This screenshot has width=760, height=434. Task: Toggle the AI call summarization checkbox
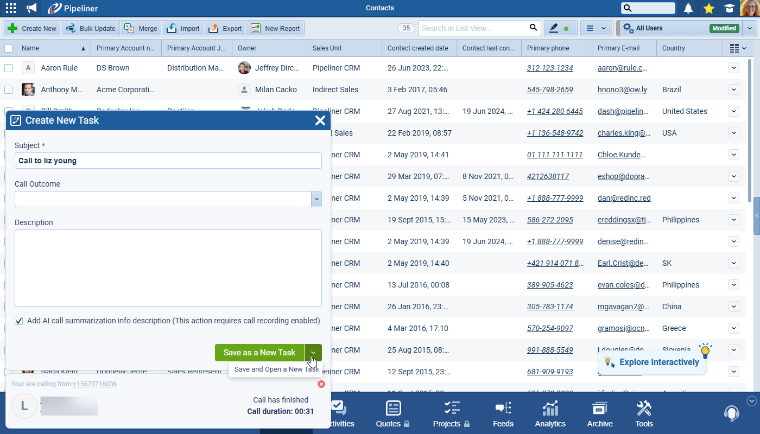pos(19,321)
